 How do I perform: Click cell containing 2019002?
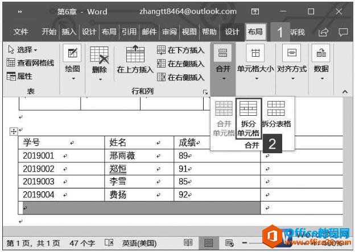tap(61, 169)
